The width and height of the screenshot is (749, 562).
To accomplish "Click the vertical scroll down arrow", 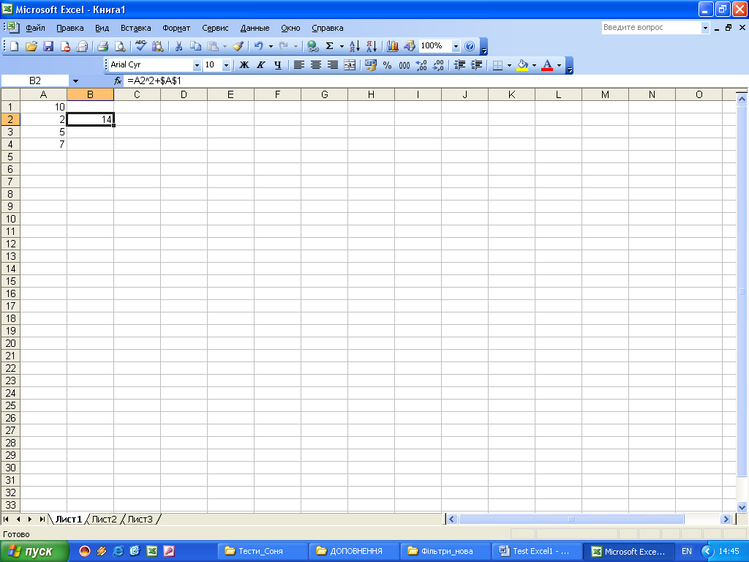I will 742,508.
